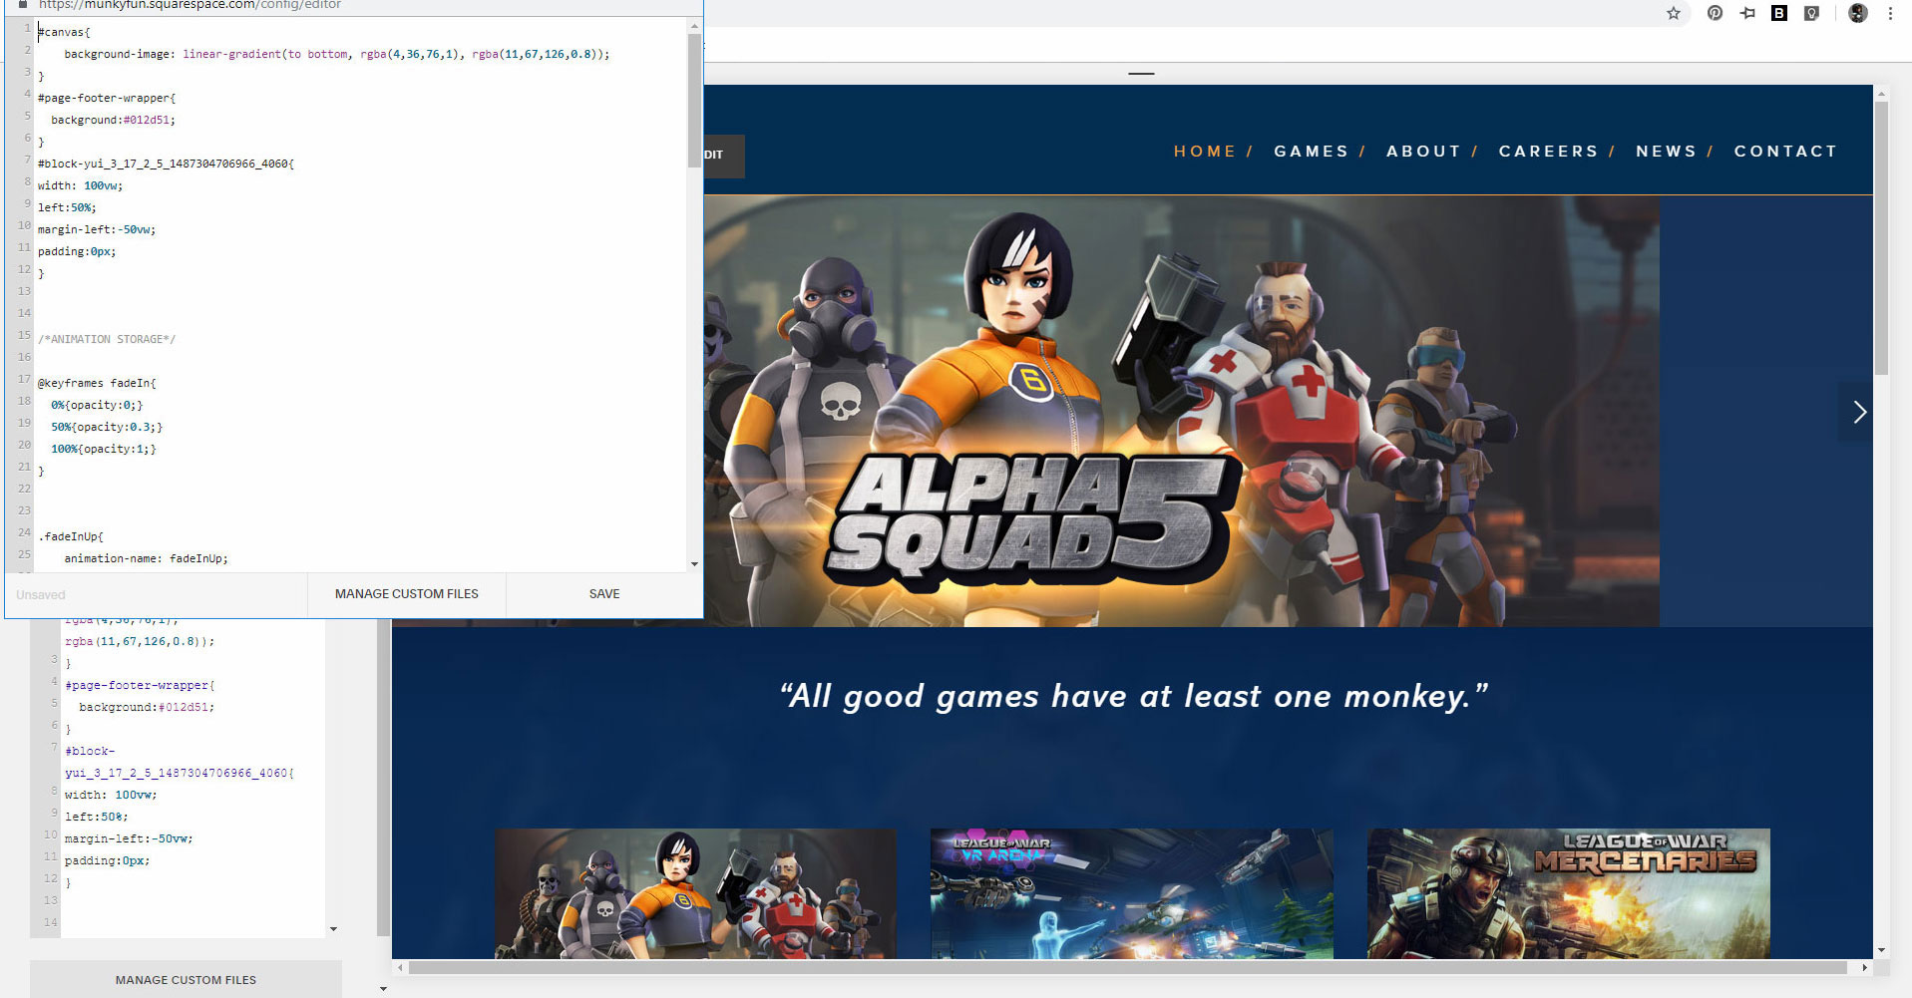Screen dimensions: 1912x998
Task: Click the 'background:#012d51;' line in popup
Action: tap(113, 120)
